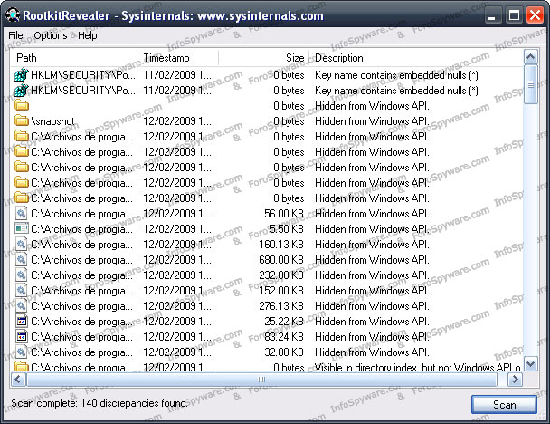The image size is (550, 424).
Task: Open the Help menu
Action: coord(88,35)
